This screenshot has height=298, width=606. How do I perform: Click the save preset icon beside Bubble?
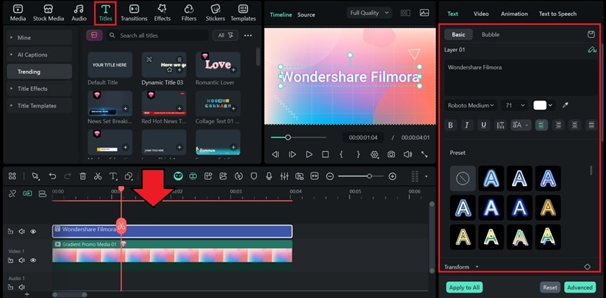coord(591,34)
